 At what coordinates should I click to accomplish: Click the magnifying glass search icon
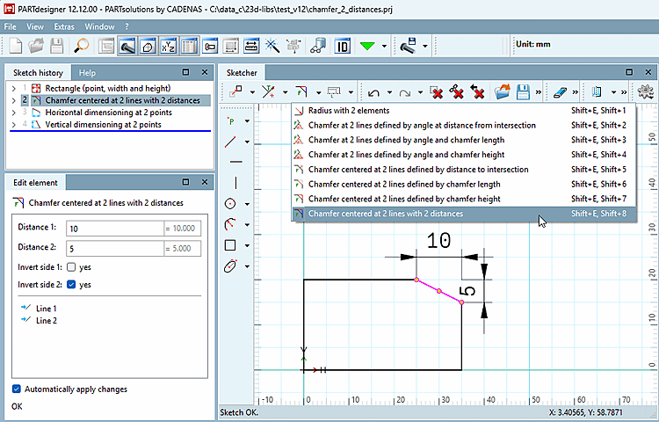(81, 46)
